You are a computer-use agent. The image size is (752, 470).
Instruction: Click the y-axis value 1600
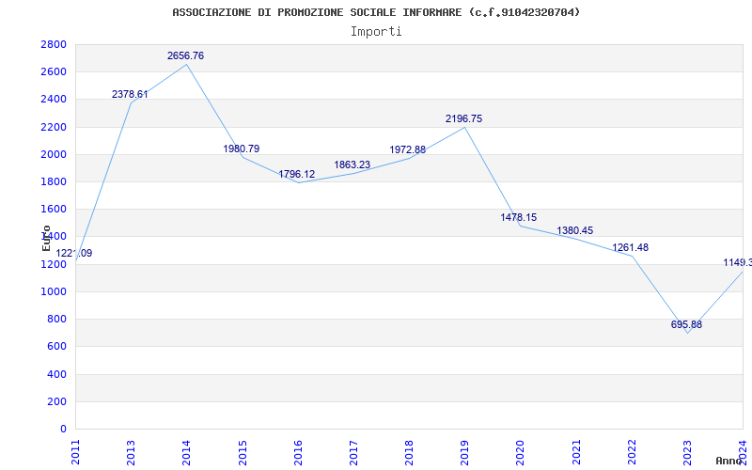tap(54, 209)
